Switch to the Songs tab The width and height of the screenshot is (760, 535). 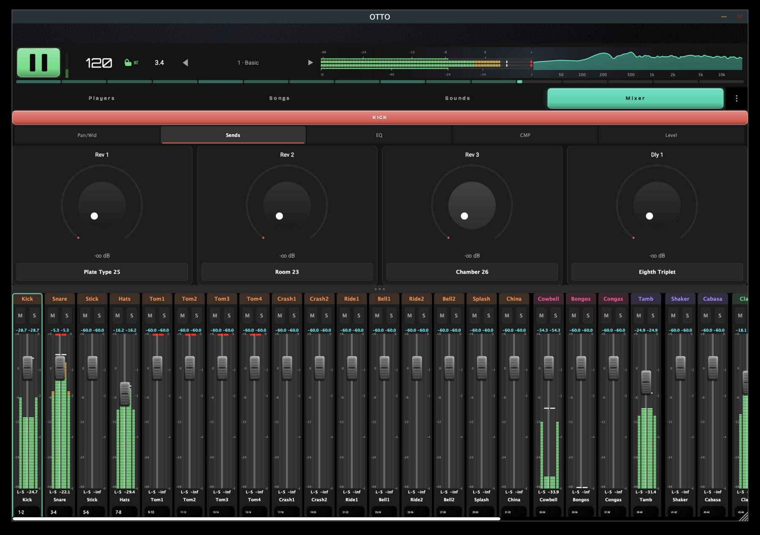280,98
